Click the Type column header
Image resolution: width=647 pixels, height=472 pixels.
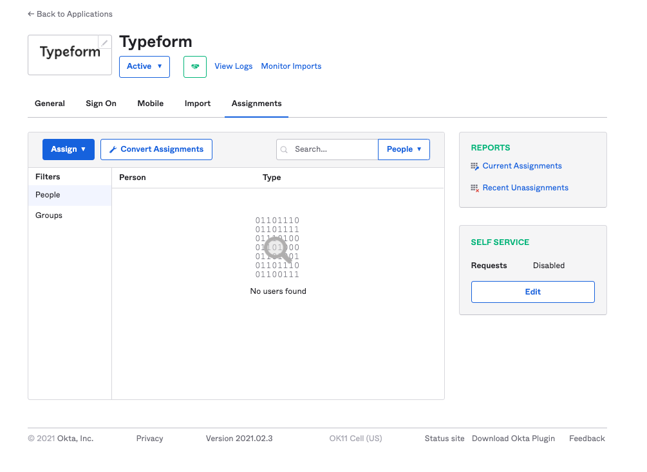(x=272, y=177)
